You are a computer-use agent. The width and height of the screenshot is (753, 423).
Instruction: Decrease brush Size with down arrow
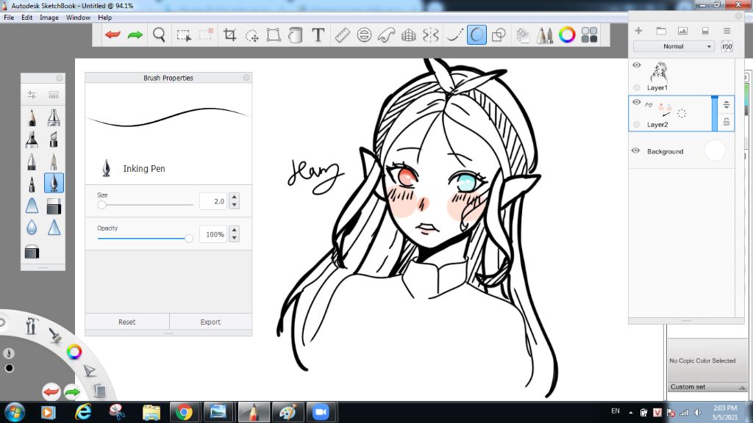pyautogui.click(x=235, y=206)
